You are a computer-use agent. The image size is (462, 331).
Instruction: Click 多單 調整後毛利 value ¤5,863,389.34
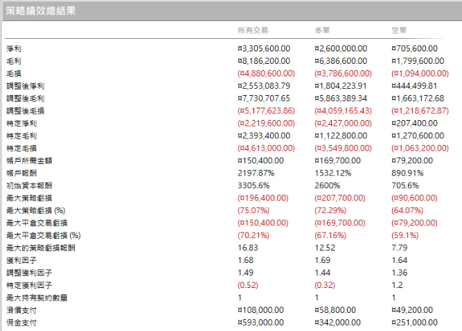(x=344, y=99)
